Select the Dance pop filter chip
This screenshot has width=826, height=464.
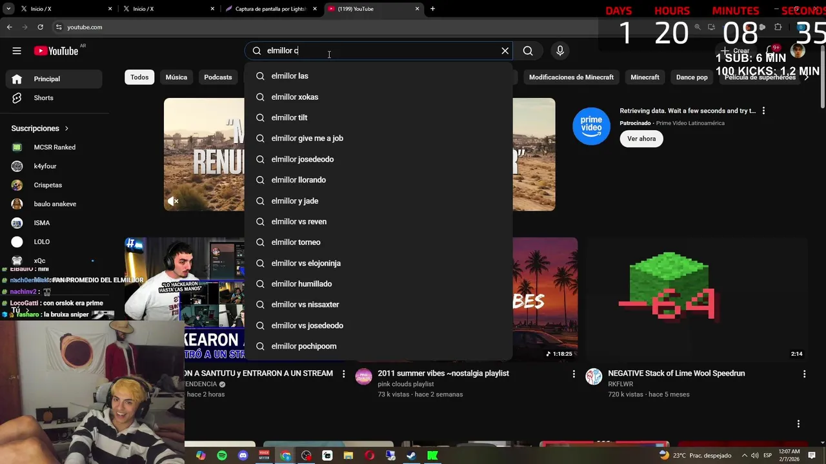(x=692, y=77)
